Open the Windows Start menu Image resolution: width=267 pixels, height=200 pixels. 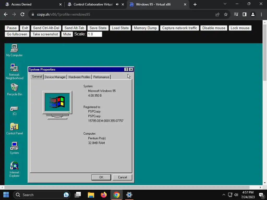(x=6, y=195)
